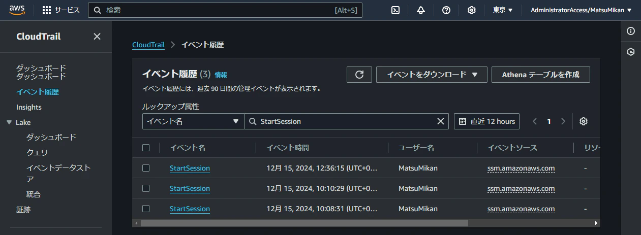Select イベント履歴 in the sidebar
This screenshot has width=641, height=235.
[38, 92]
